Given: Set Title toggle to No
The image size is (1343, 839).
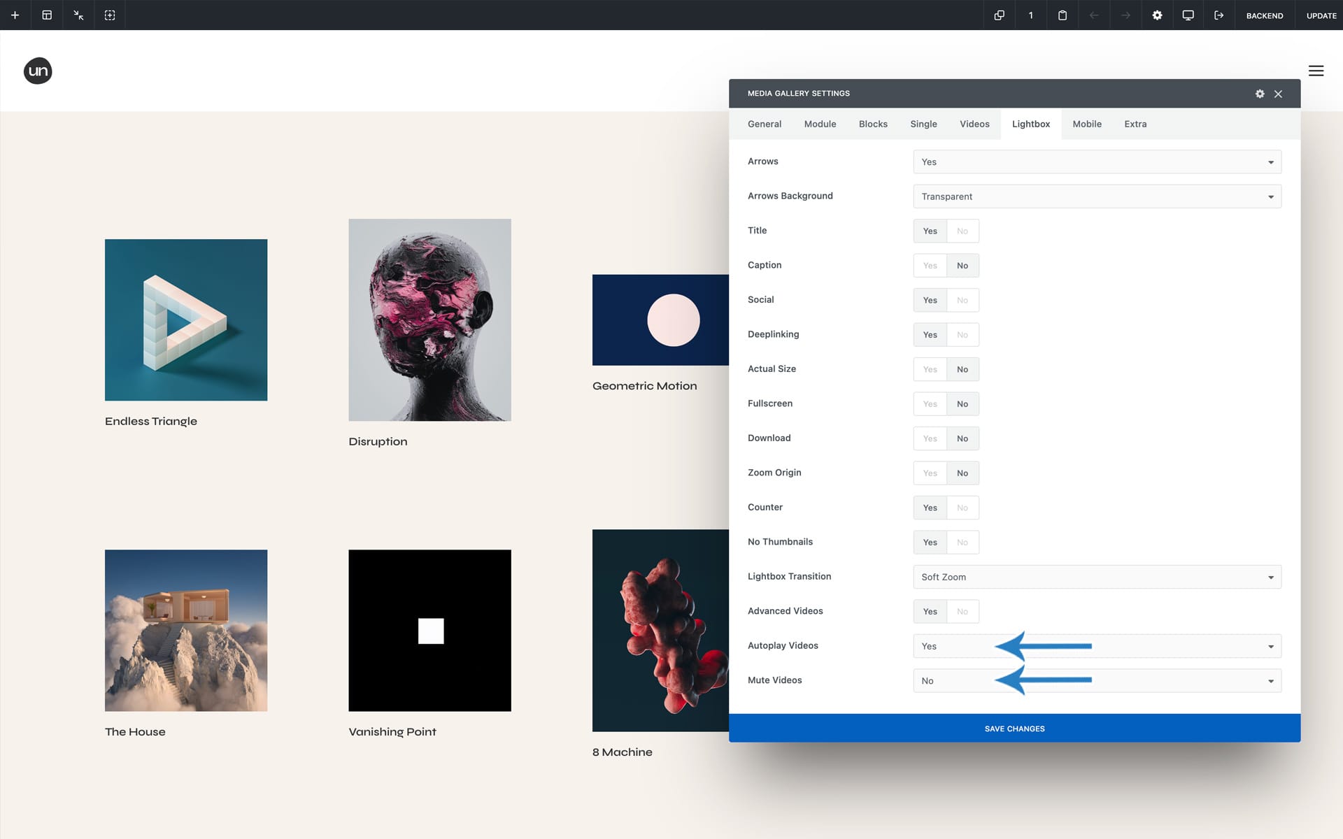Looking at the screenshot, I should [x=962, y=231].
